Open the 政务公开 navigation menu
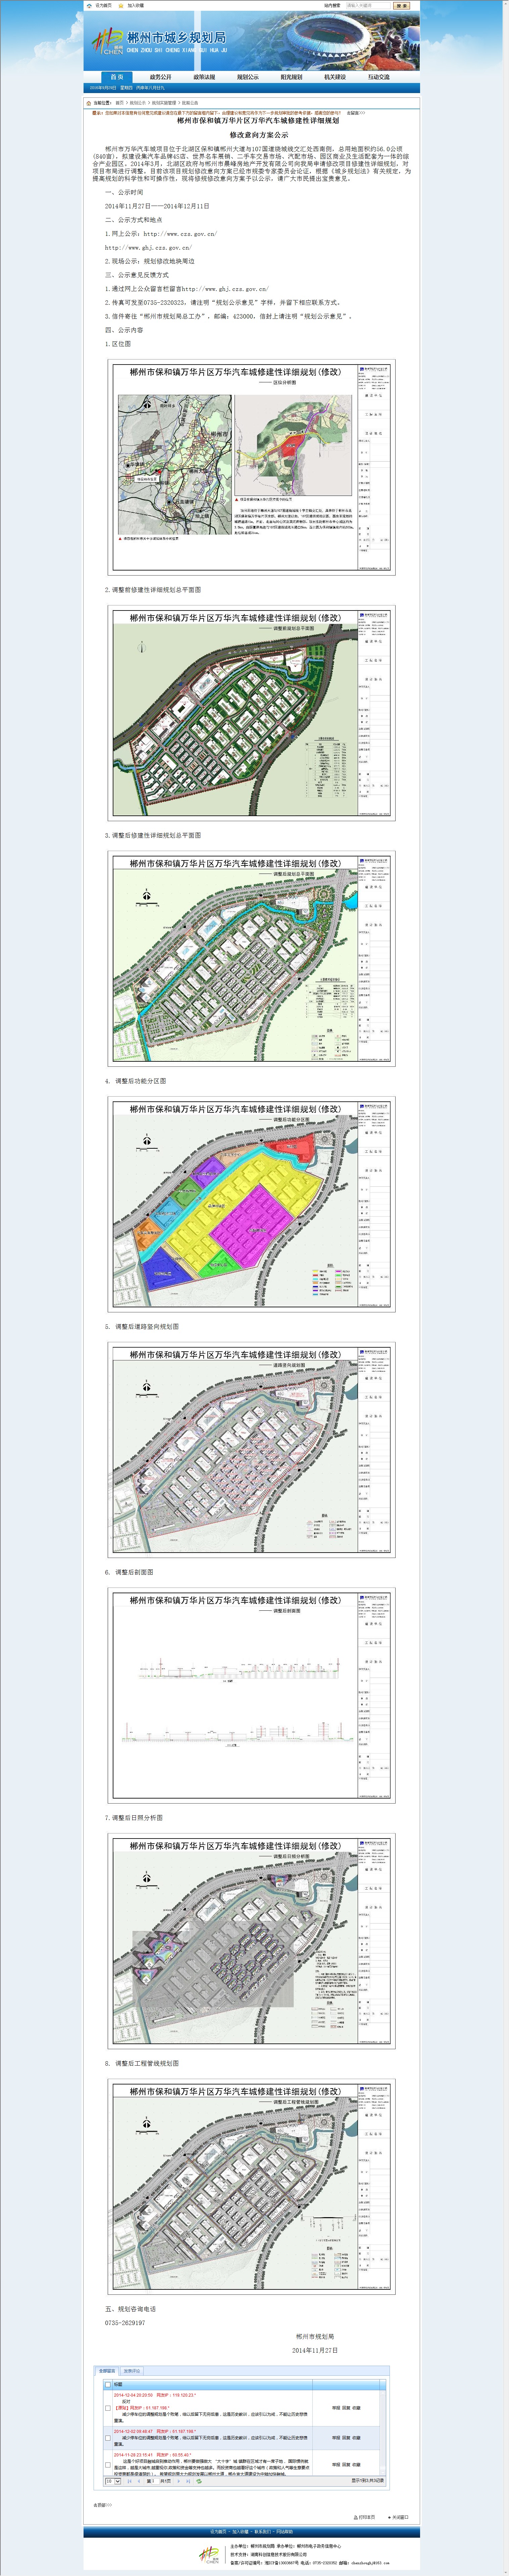The image size is (509, 2576). 161,77
